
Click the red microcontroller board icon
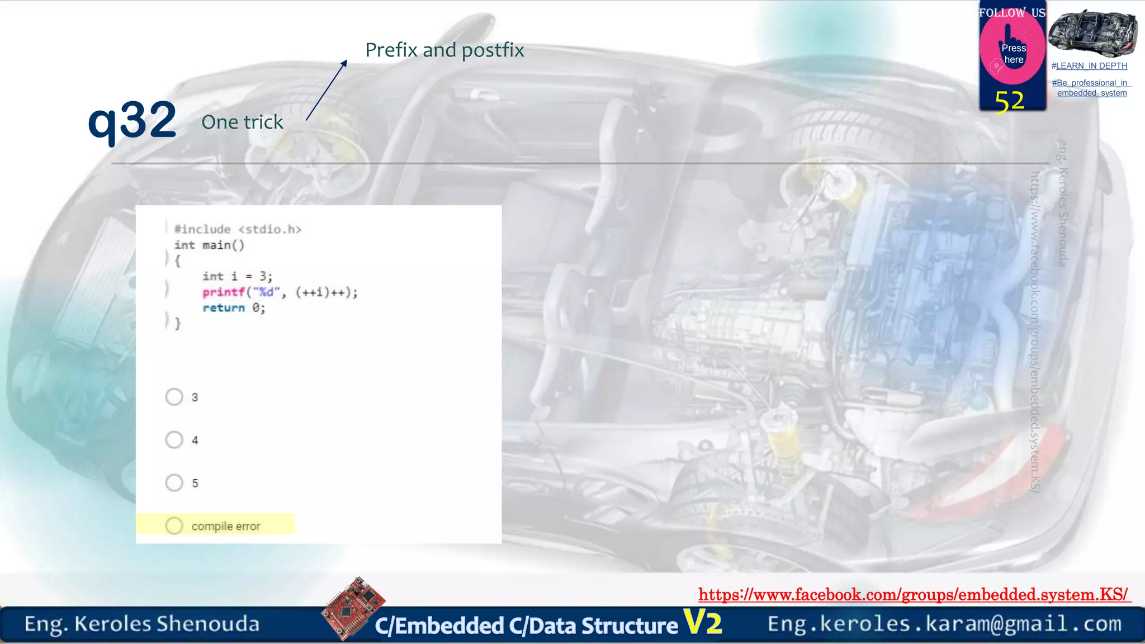pyautogui.click(x=352, y=609)
